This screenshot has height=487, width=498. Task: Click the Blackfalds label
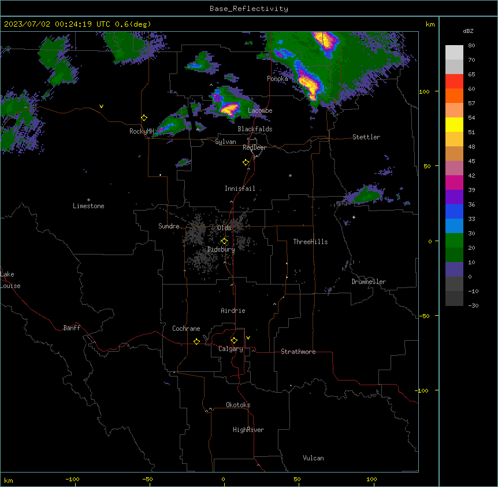(255, 129)
